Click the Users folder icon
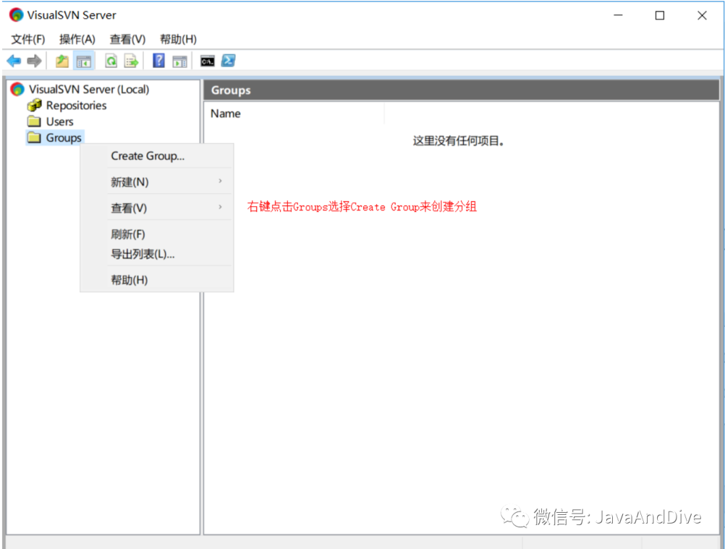Screen dimensions: 725x549 click(x=34, y=121)
